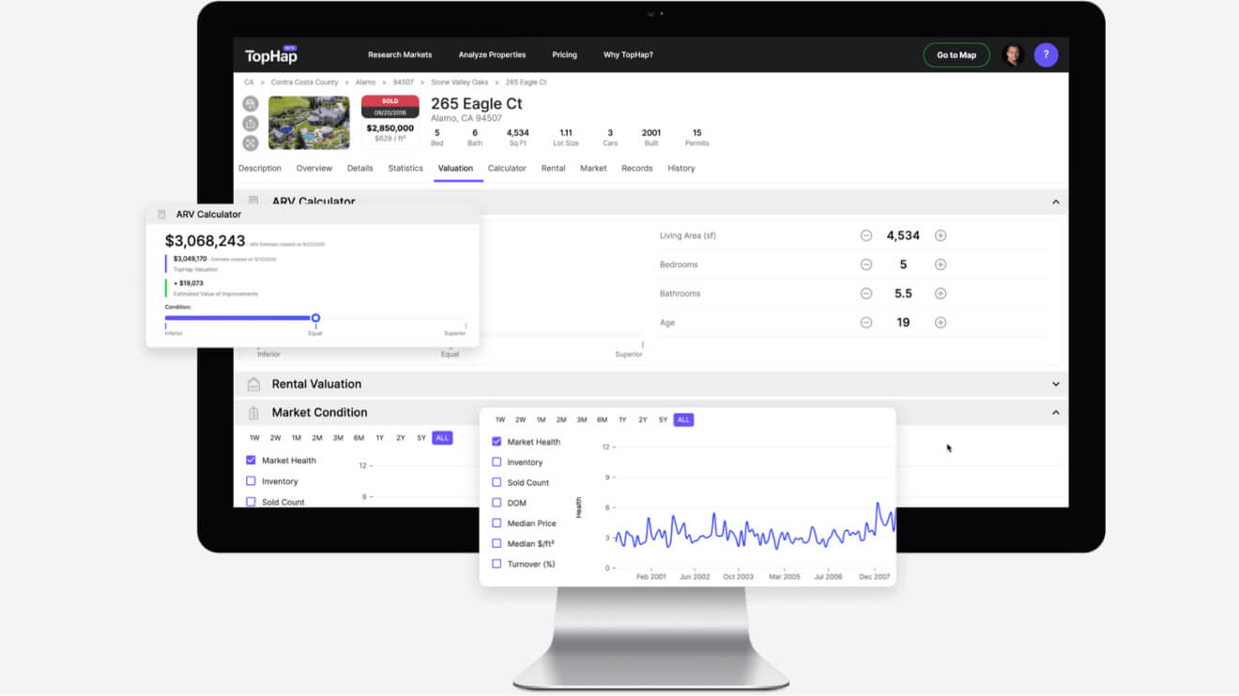Increase Bathrooms with plus icon
This screenshot has width=1239, height=696.
click(941, 294)
